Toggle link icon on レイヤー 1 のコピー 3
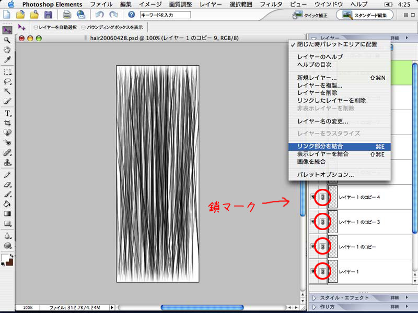Viewport: 418px width, 313px height. [x=322, y=222]
